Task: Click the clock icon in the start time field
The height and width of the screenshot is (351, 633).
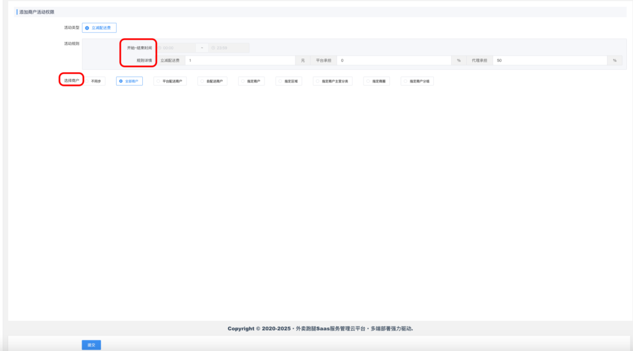Action: (x=160, y=48)
